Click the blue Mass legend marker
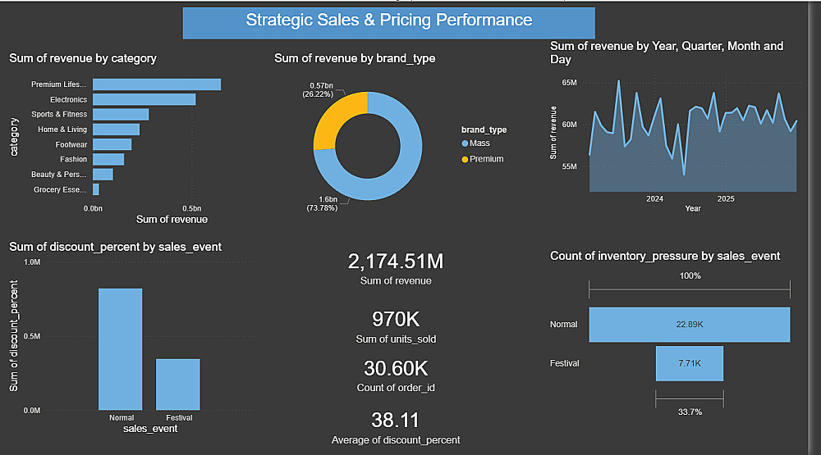The height and width of the screenshot is (455, 821). pos(465,143)
